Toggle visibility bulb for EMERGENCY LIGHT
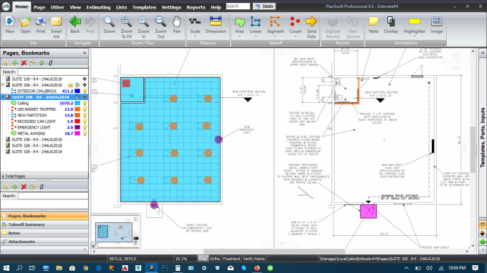Image resolution: width=487 pixels, height=273 pixels. pos(85,127)
